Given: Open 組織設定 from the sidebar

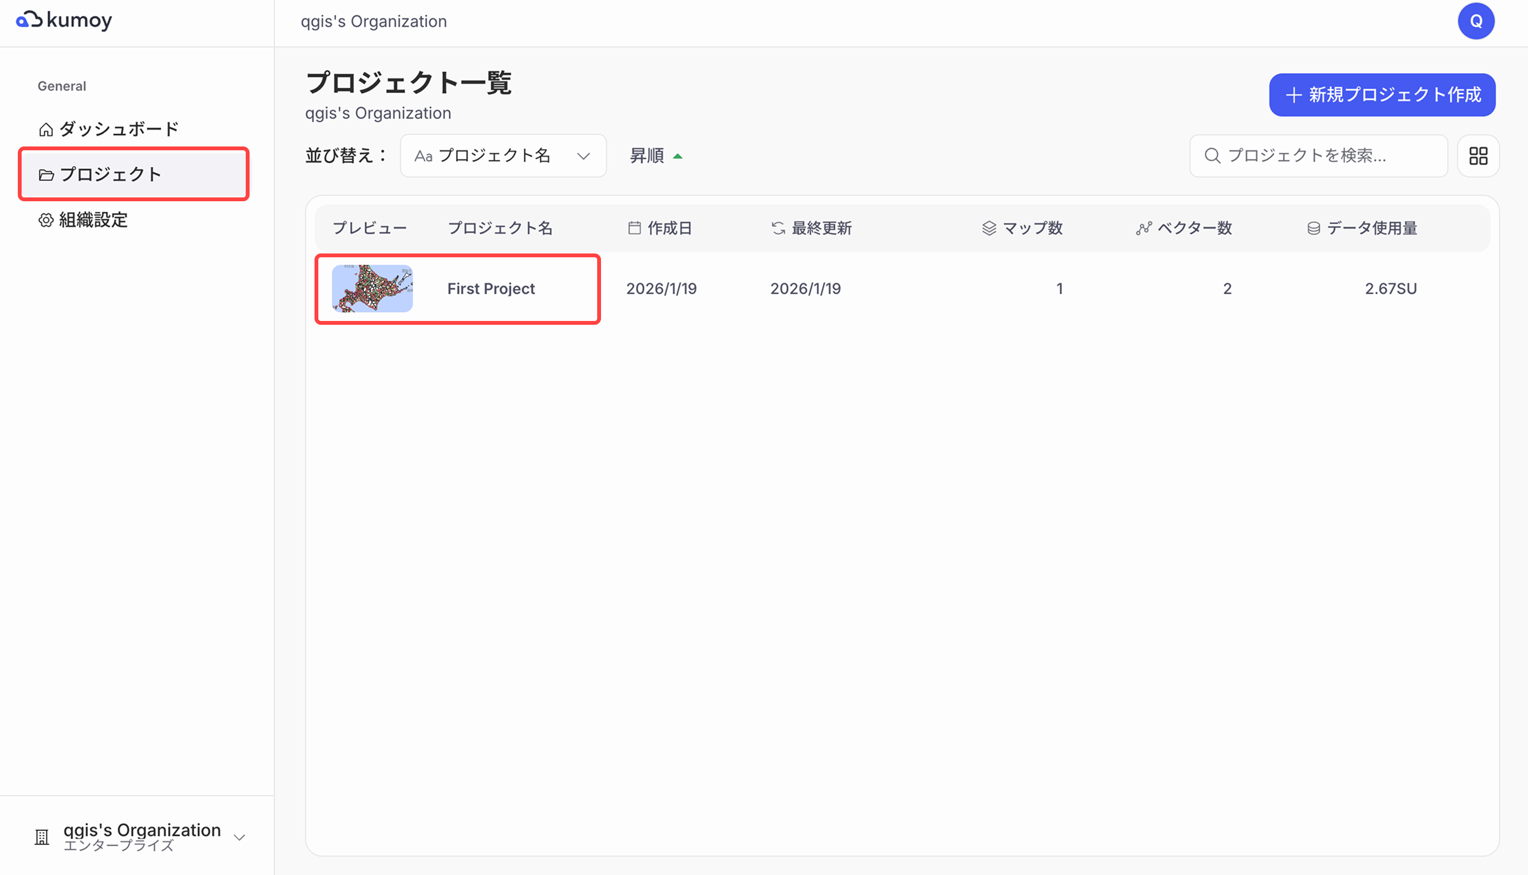Looking at the screenshot, I should coord(94,220).
